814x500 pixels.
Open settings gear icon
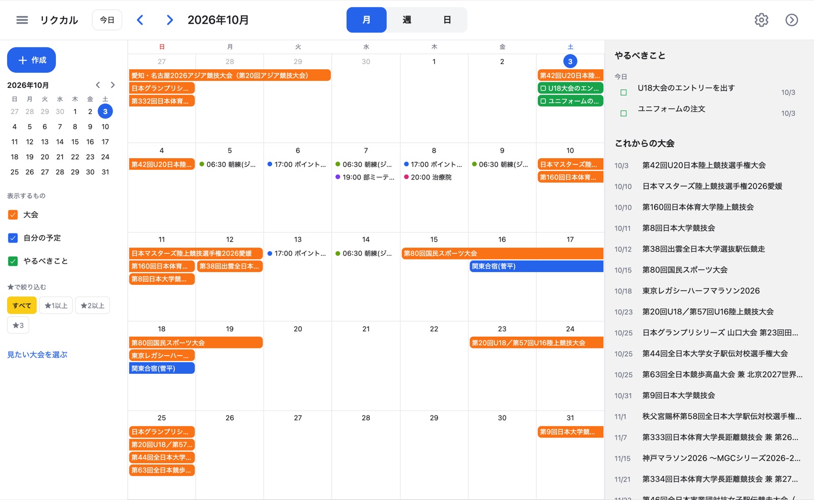(x=761, y=20)
